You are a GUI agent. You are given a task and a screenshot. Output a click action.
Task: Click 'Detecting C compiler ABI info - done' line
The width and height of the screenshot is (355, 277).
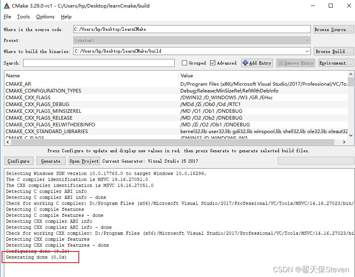tap(56, 197)
